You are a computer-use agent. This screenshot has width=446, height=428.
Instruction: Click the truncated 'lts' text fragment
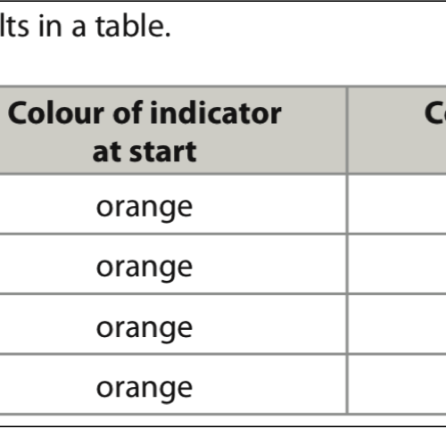click(14, 26)
